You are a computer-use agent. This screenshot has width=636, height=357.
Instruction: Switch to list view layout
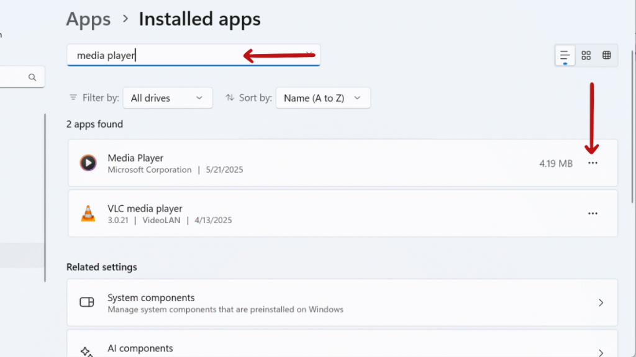(x=565, y=55)
